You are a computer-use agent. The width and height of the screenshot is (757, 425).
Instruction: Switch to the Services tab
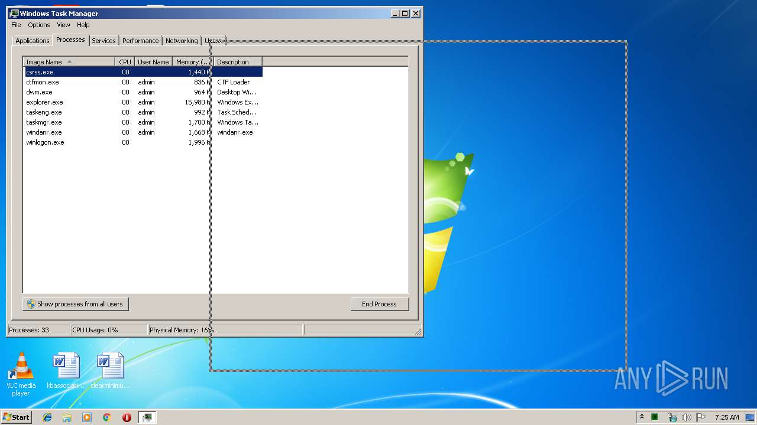(x=103, y=41)
